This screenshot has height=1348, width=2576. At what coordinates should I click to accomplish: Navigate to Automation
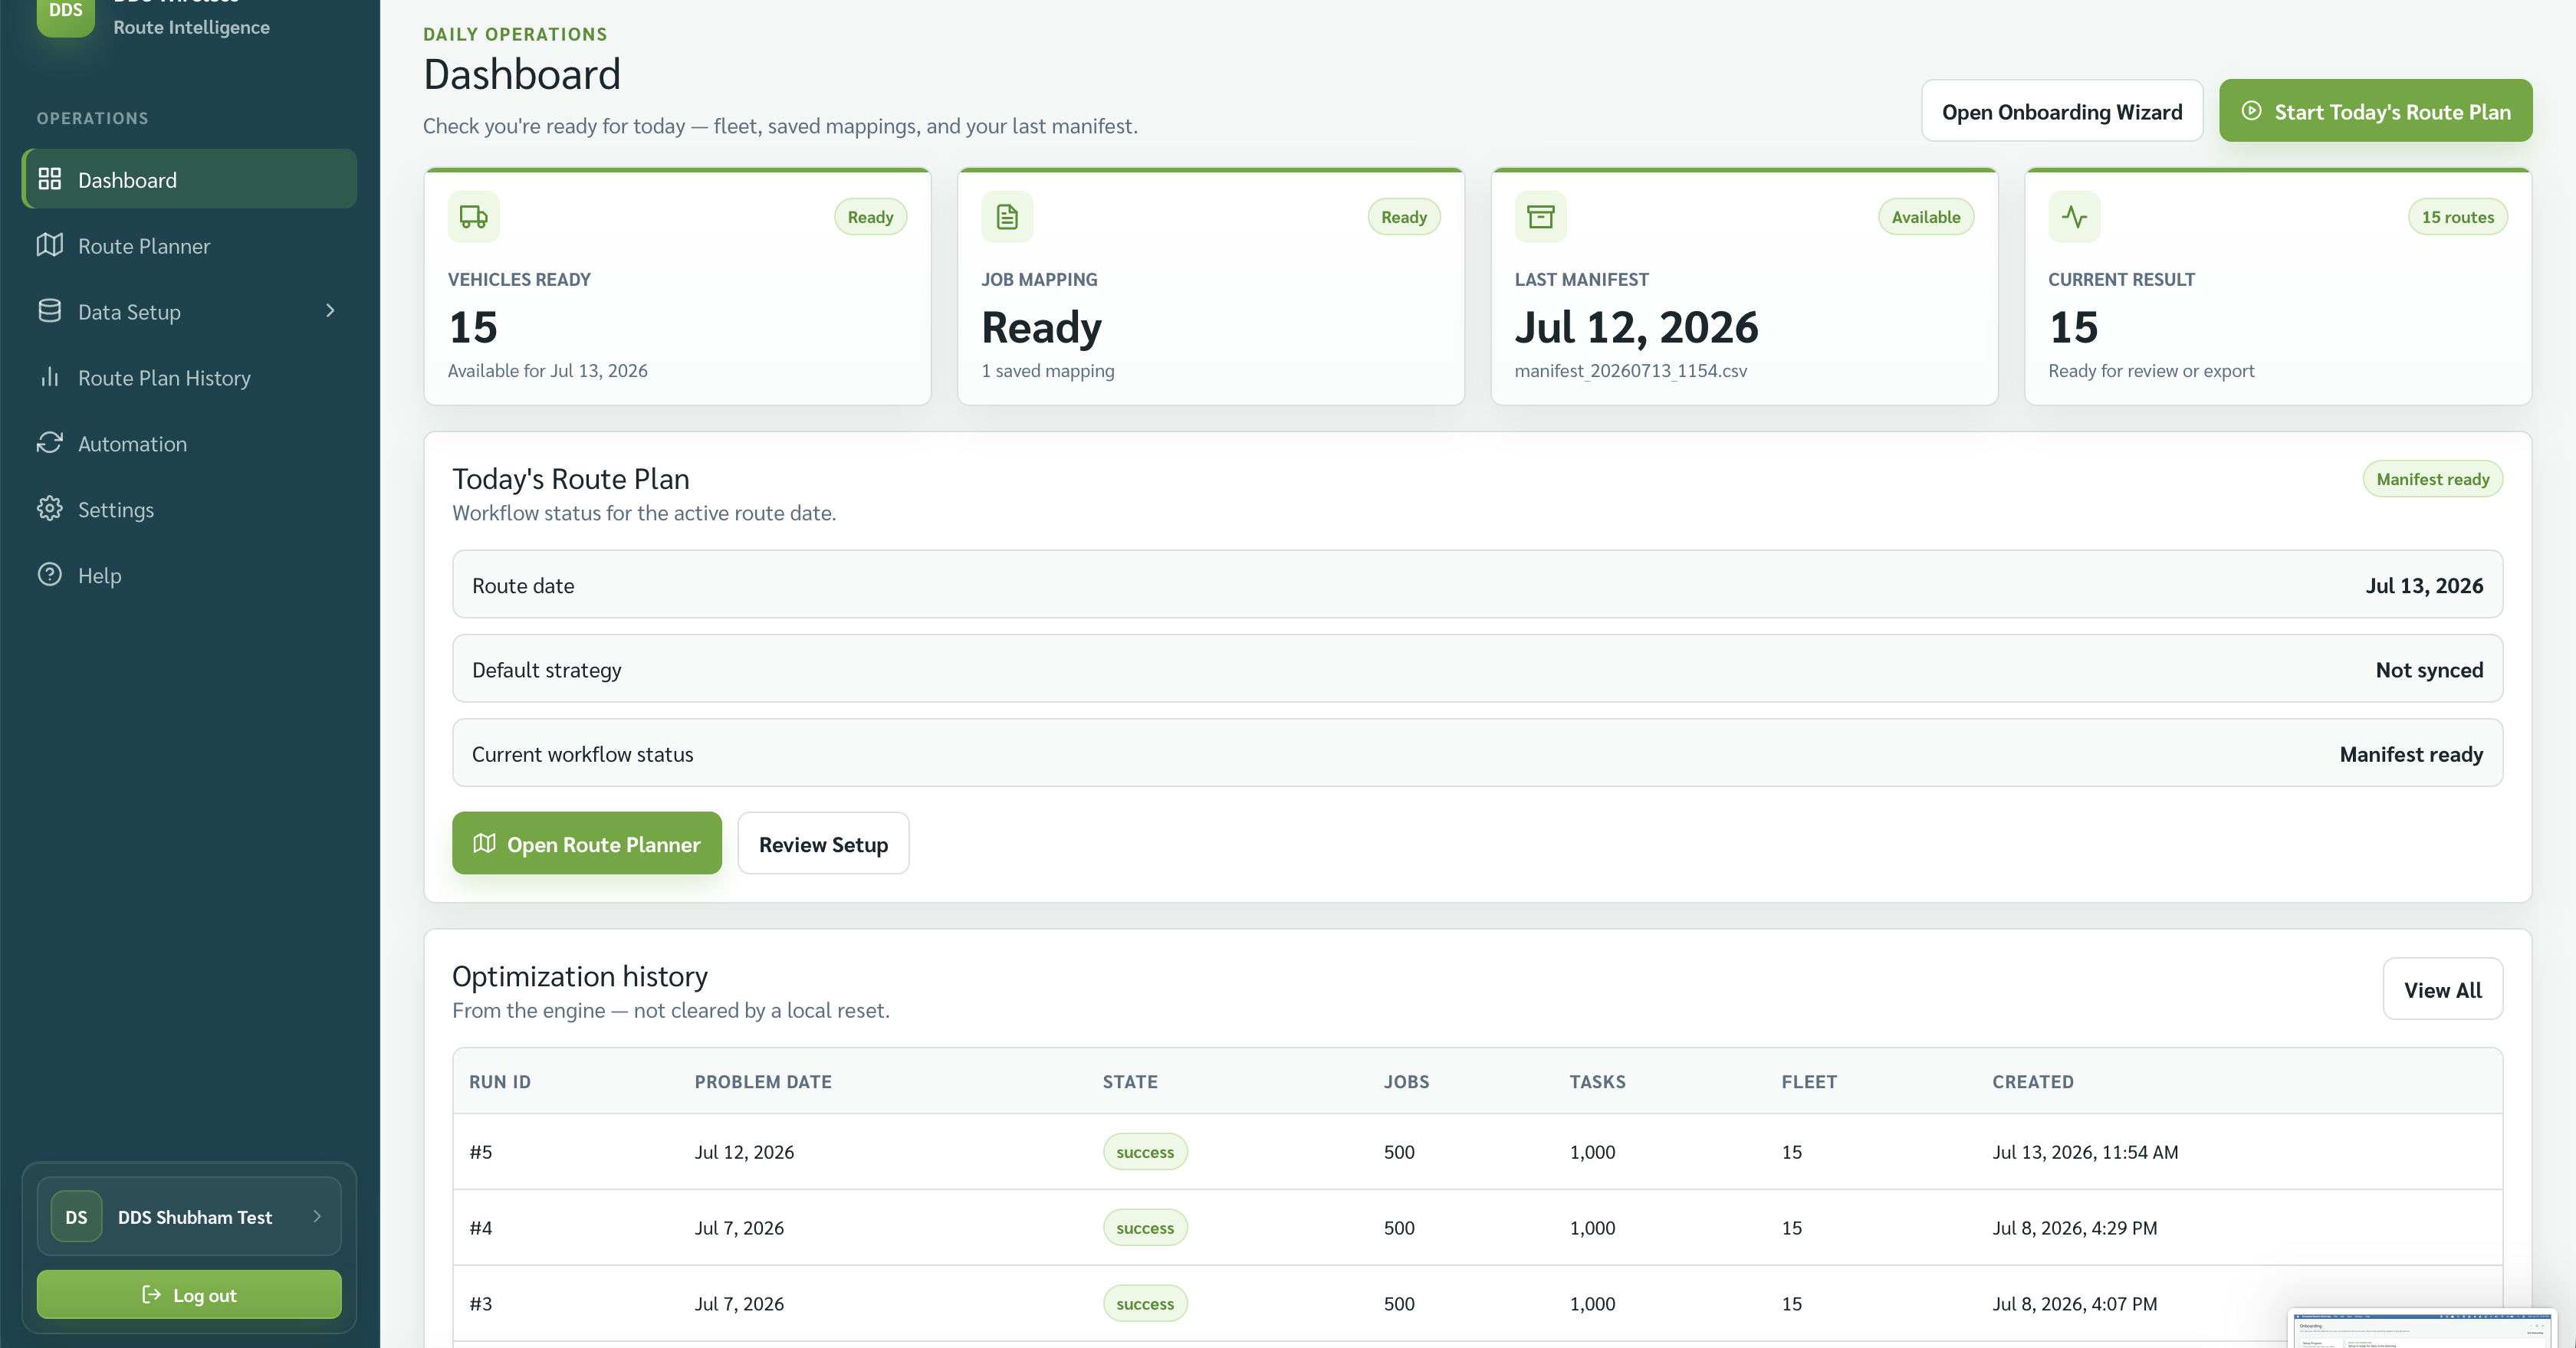coord(189,443)
